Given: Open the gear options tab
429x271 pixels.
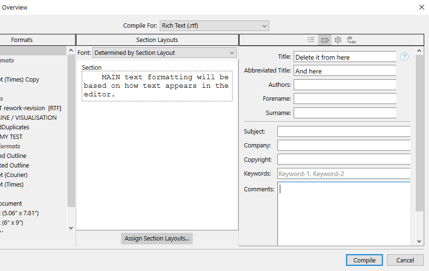Looking at the screenshot, I should (338, 40).
